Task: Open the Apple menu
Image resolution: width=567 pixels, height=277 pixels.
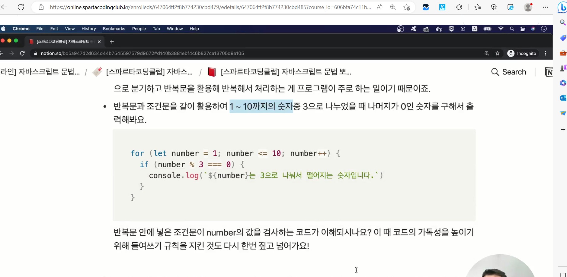Action: point(3,29)
